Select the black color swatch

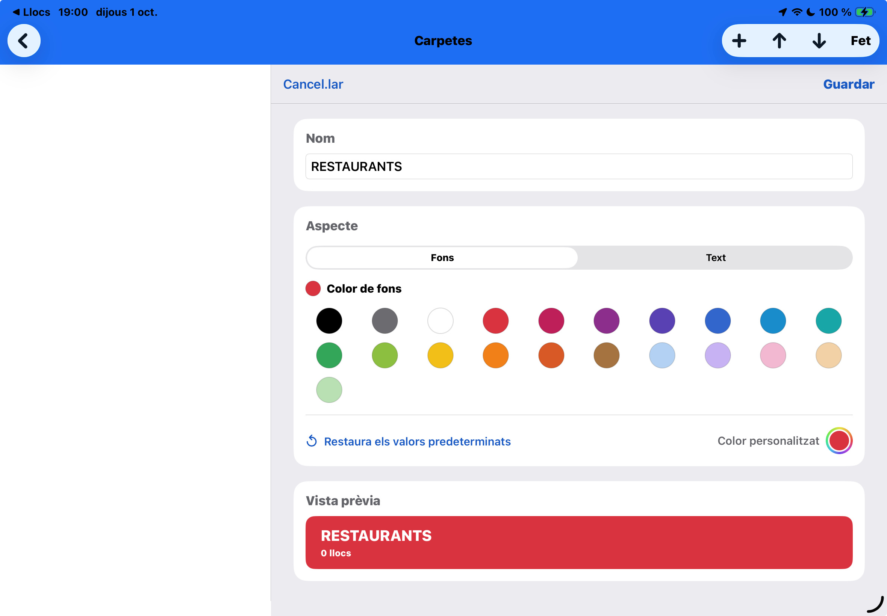click(329, 321)
